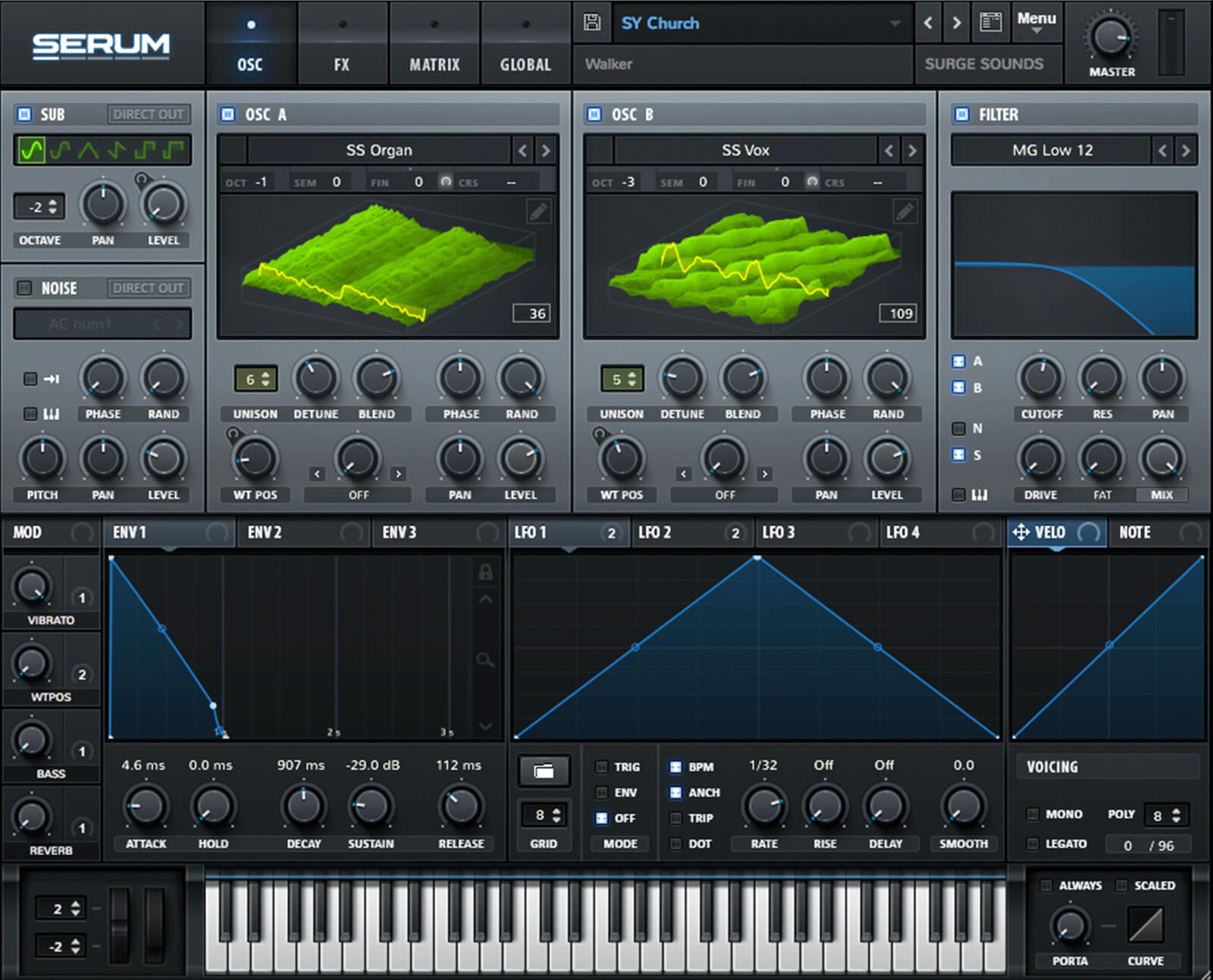Select previous OSC B wavetable

click(x=889, y=150)
